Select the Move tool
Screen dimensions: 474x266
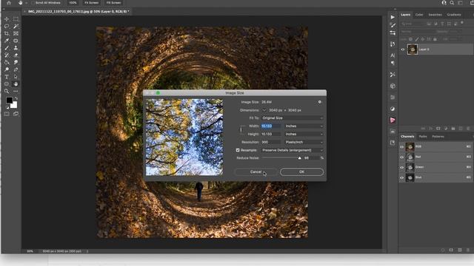7,18
